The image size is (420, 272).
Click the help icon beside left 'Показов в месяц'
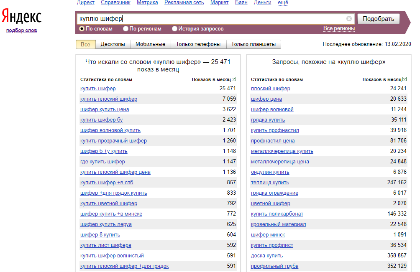tap(234, 79)
